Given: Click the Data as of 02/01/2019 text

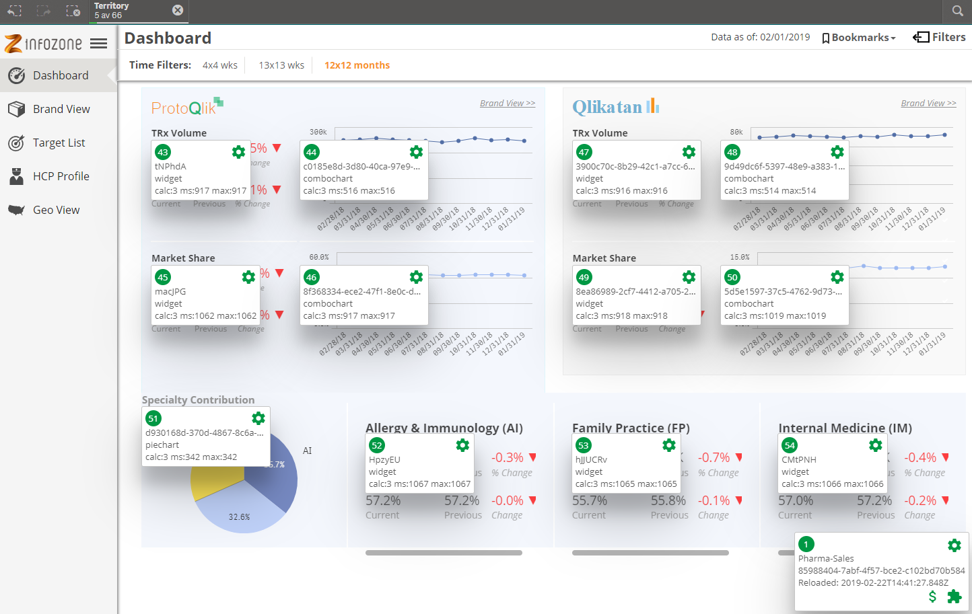Looking at the screenshot, I should [x=761, y=37].
